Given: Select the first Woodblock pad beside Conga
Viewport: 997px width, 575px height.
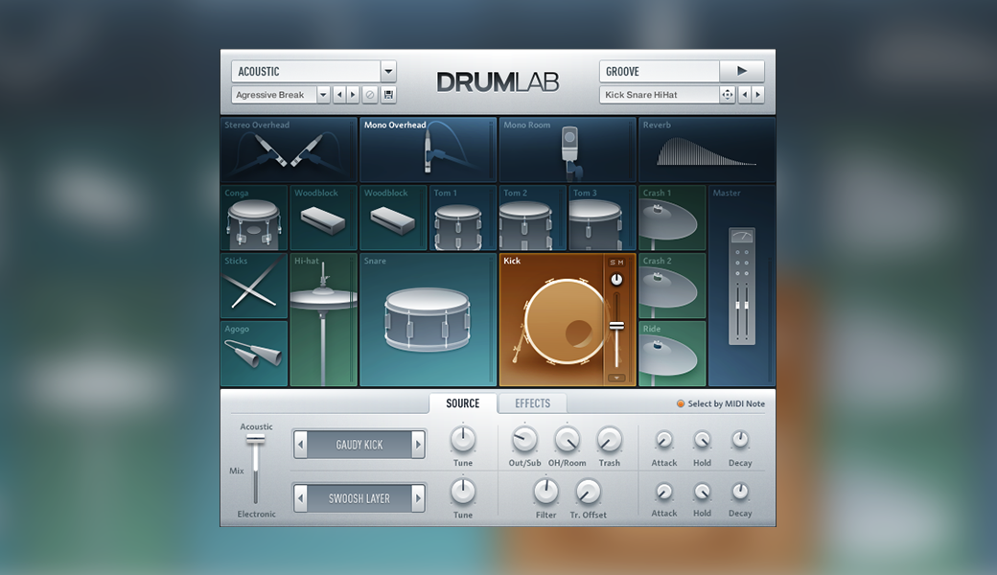Looking at the screenshot, I should [324, 218].
